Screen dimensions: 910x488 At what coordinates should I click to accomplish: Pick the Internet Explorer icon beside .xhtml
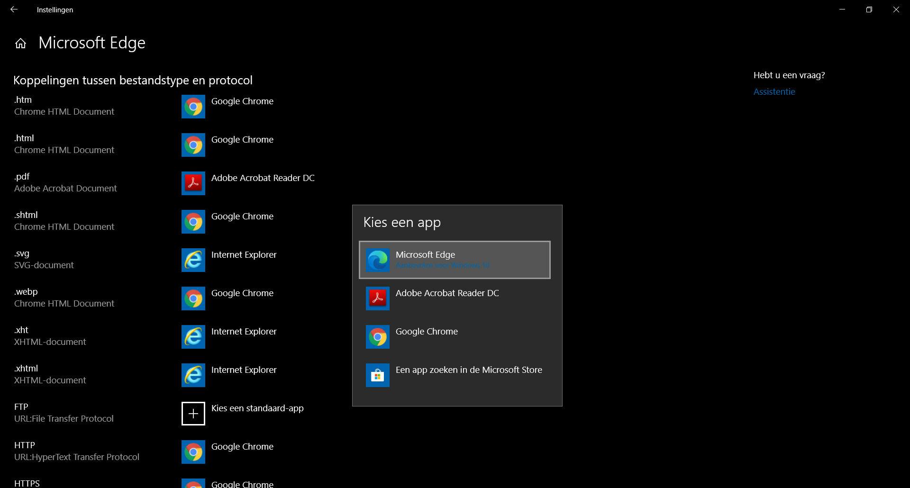[193, 375]
